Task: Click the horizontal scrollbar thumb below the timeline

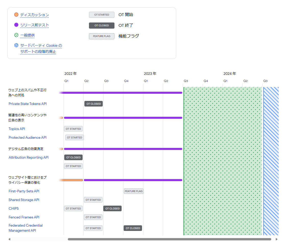Action: click(169, 239)
